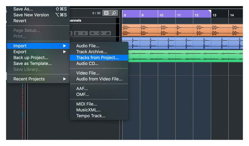Click bar 8 on the ruler
This screenshot has width=249, height=146.
click(x=125, y=15)
